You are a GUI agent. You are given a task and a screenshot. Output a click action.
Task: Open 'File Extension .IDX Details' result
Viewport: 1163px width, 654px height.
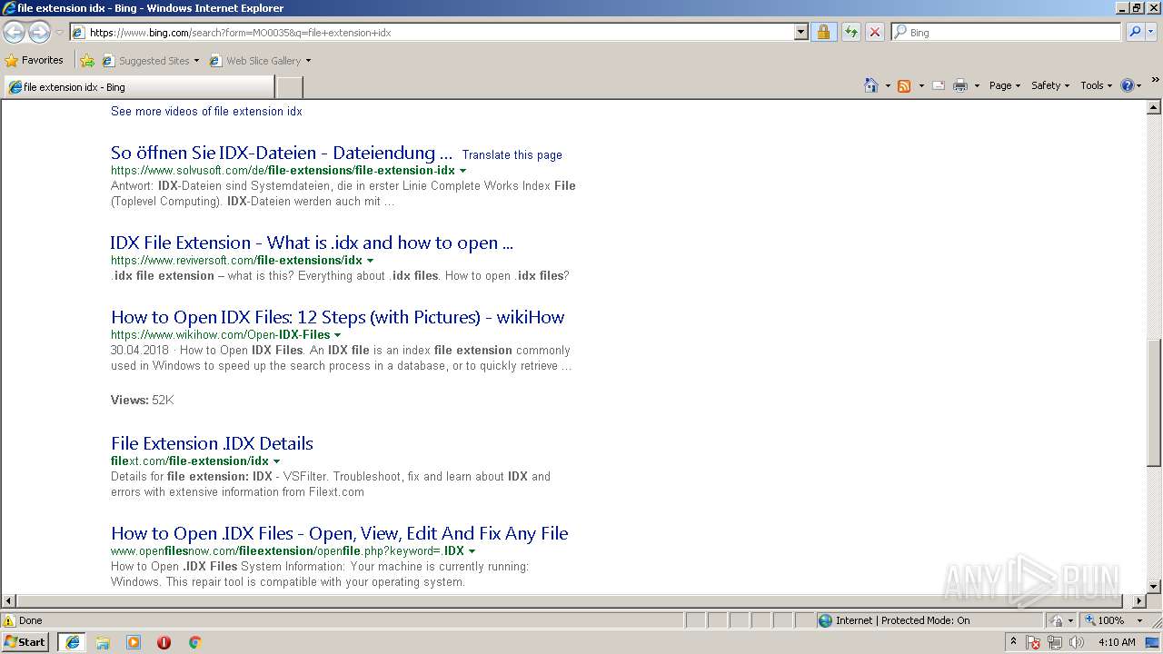(212, 443)
